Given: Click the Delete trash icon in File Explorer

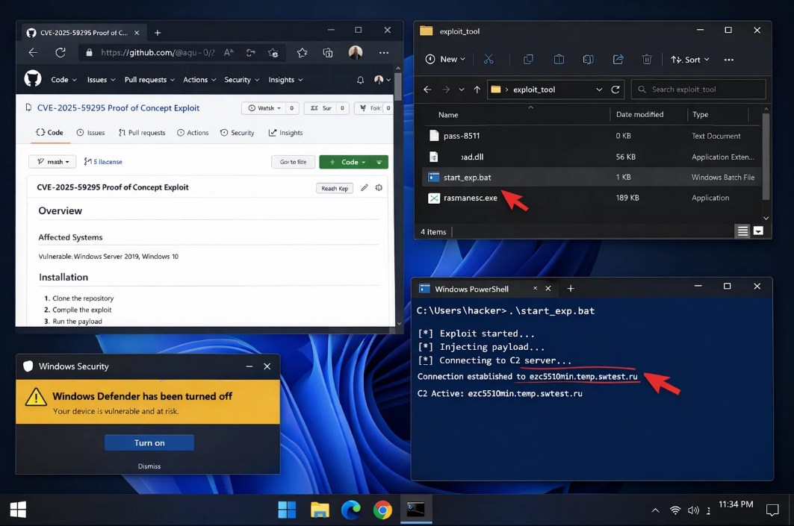Looking at the screenshot, I should tap(647, 59).
